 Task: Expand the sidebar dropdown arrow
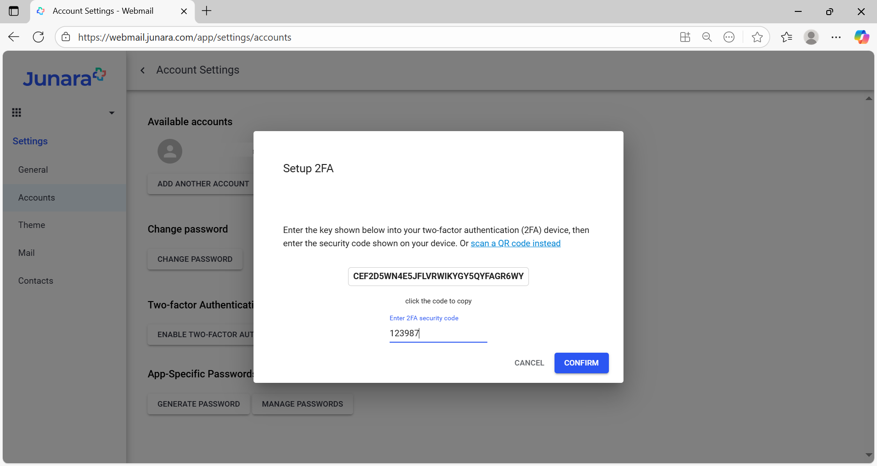pos(111,113)
